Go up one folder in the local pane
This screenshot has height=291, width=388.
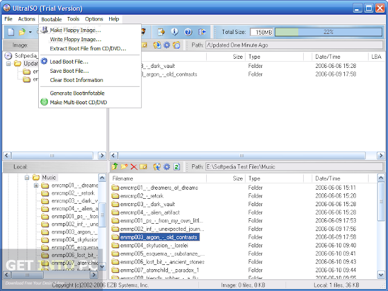click(x=115, y=167)
